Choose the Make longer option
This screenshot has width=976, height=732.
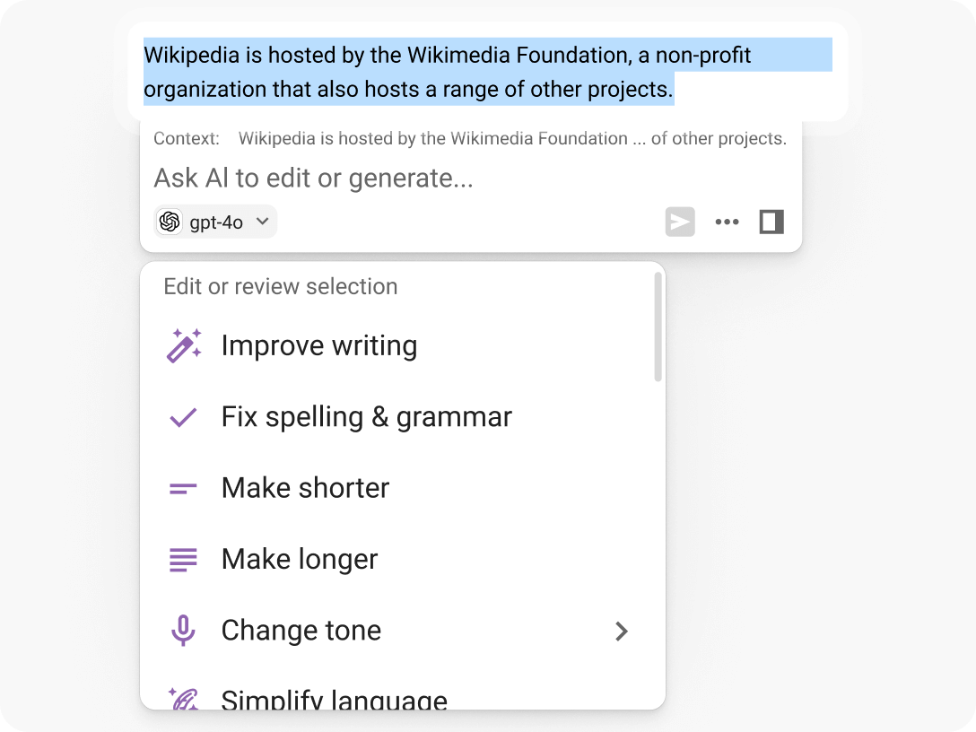[x=300, y=560]
